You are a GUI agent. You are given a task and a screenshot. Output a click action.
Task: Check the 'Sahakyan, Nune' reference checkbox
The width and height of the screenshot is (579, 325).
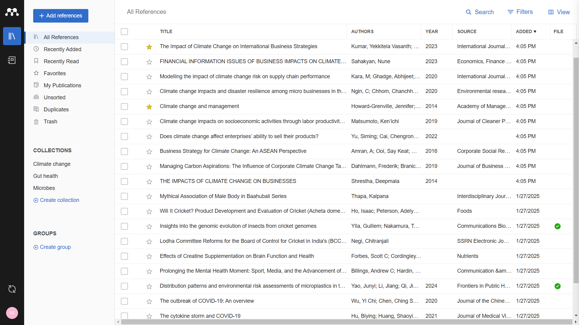point(125,62)
